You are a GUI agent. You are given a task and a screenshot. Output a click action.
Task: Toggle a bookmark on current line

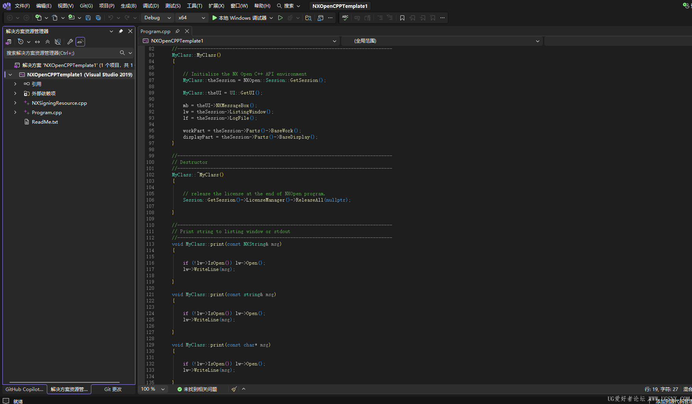(x=402, y=18)
